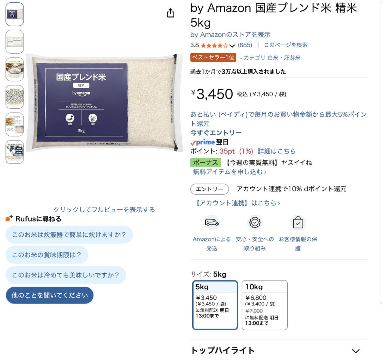Select the 10kg size option
This screenshot has height=360, width=383.
click(264, 305)
